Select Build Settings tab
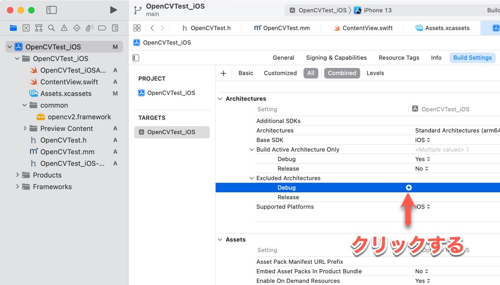 point(472,58)
